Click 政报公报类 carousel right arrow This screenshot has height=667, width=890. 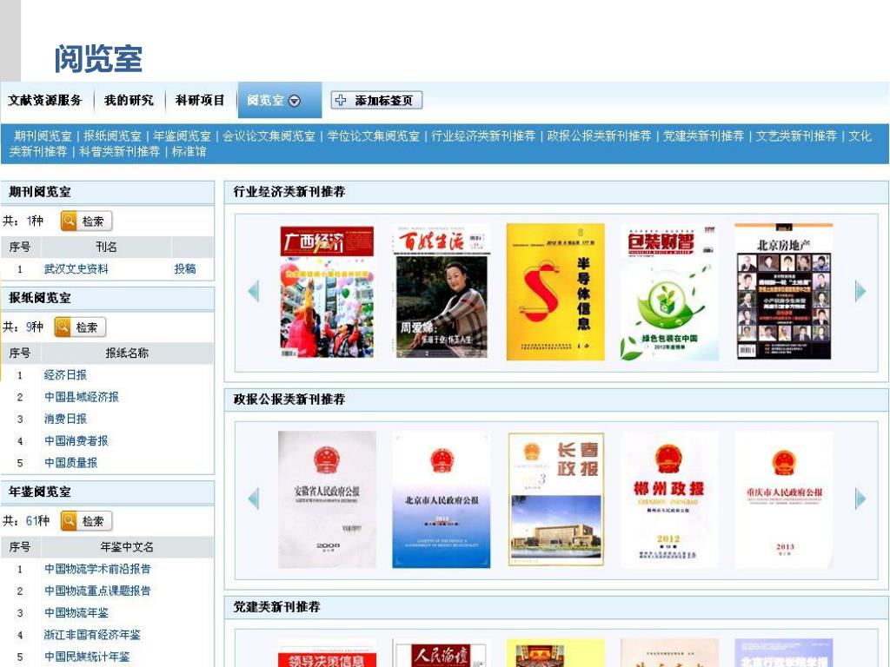click(x=860, y=499)
